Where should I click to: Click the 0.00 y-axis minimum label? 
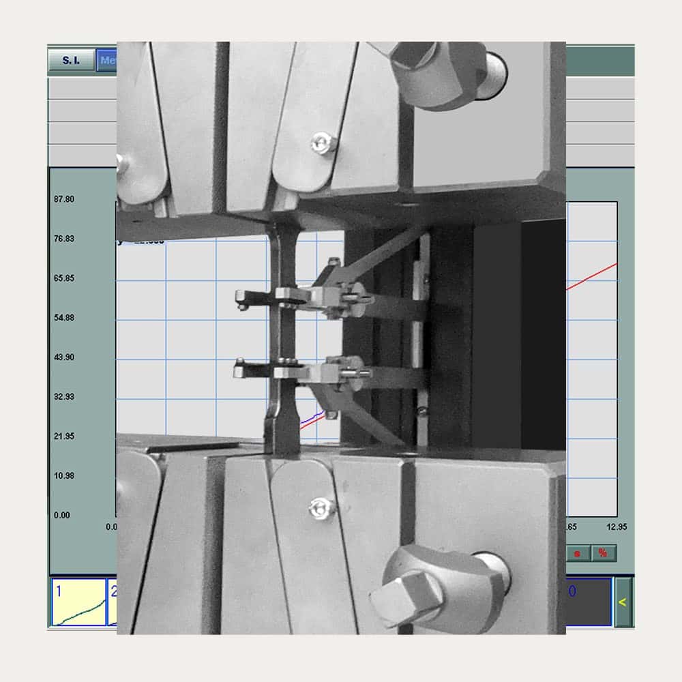(x=61, y=516)
